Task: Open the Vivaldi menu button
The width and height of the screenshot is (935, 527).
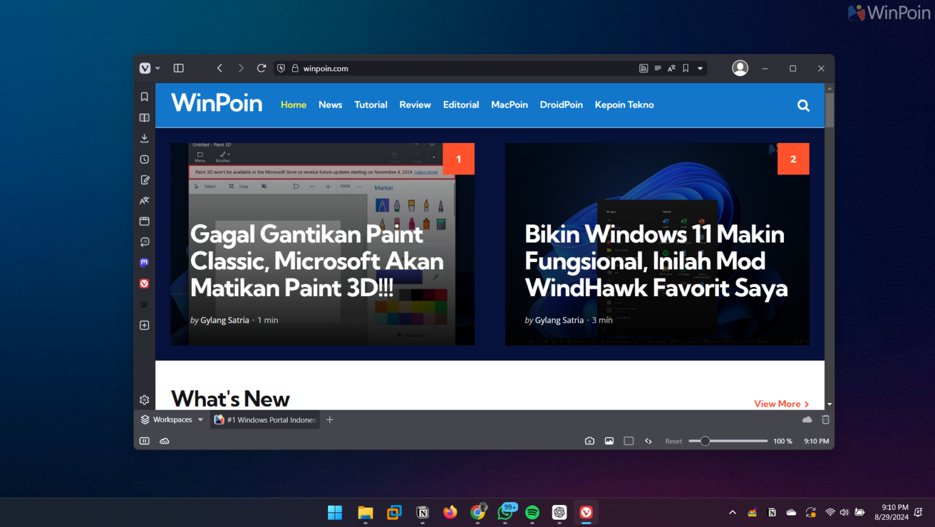Action: [x=144, y=68]
